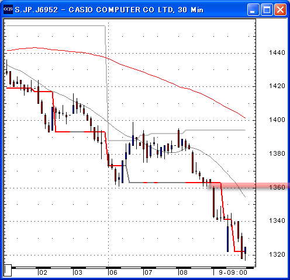Click the 9-09:00 time label
This screenshot has width=290, height=280.
click(233, 272)
